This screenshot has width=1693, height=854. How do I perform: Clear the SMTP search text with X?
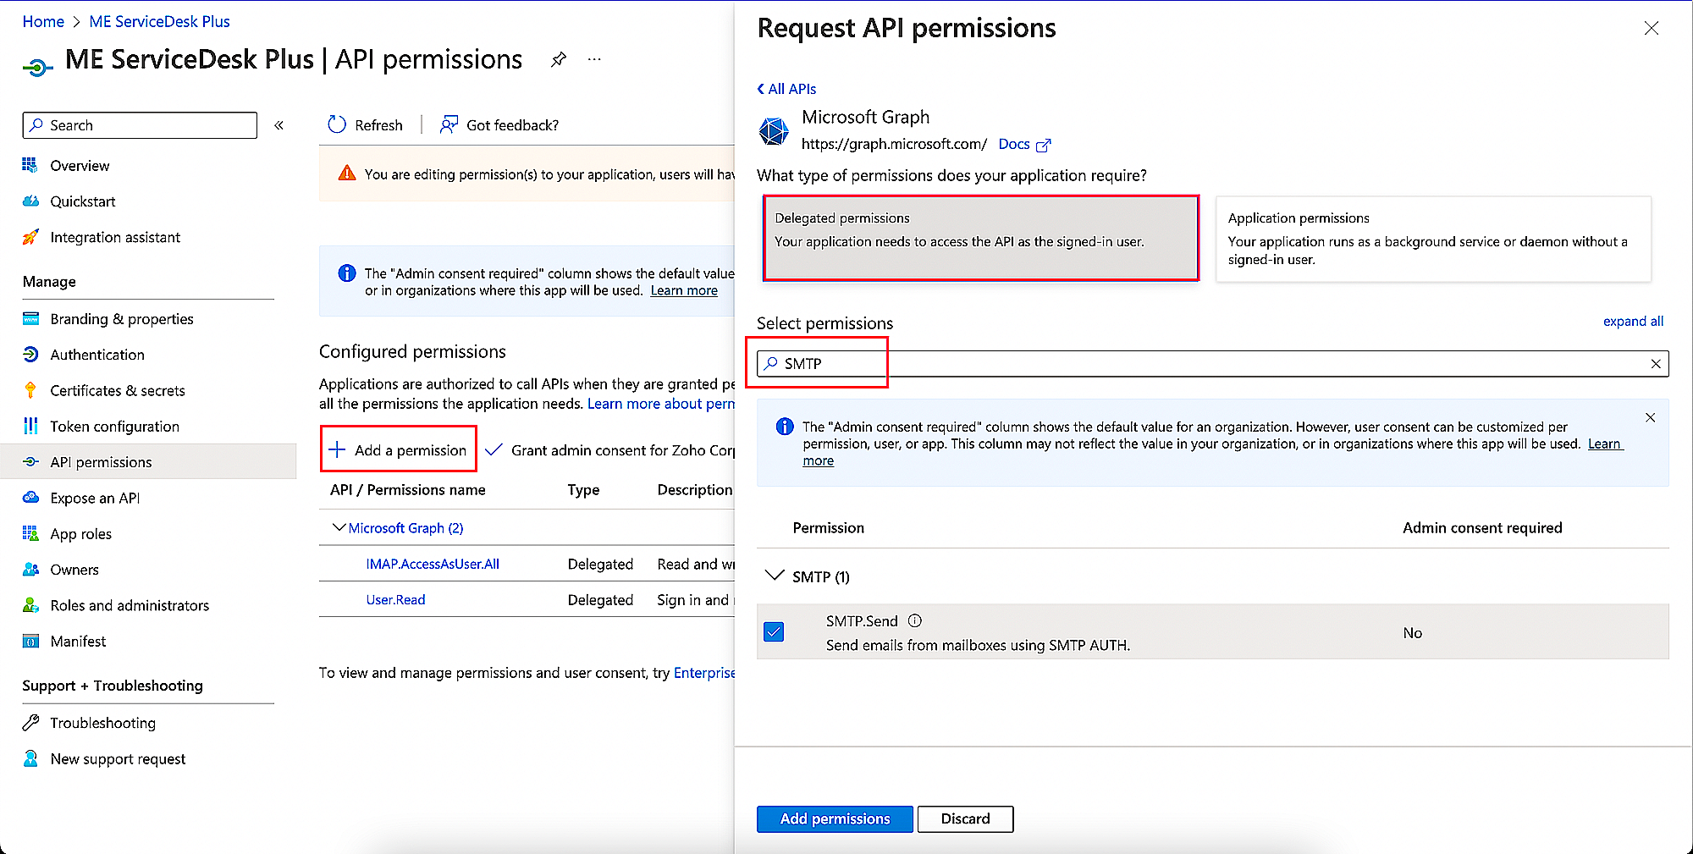pos(1655,364)
